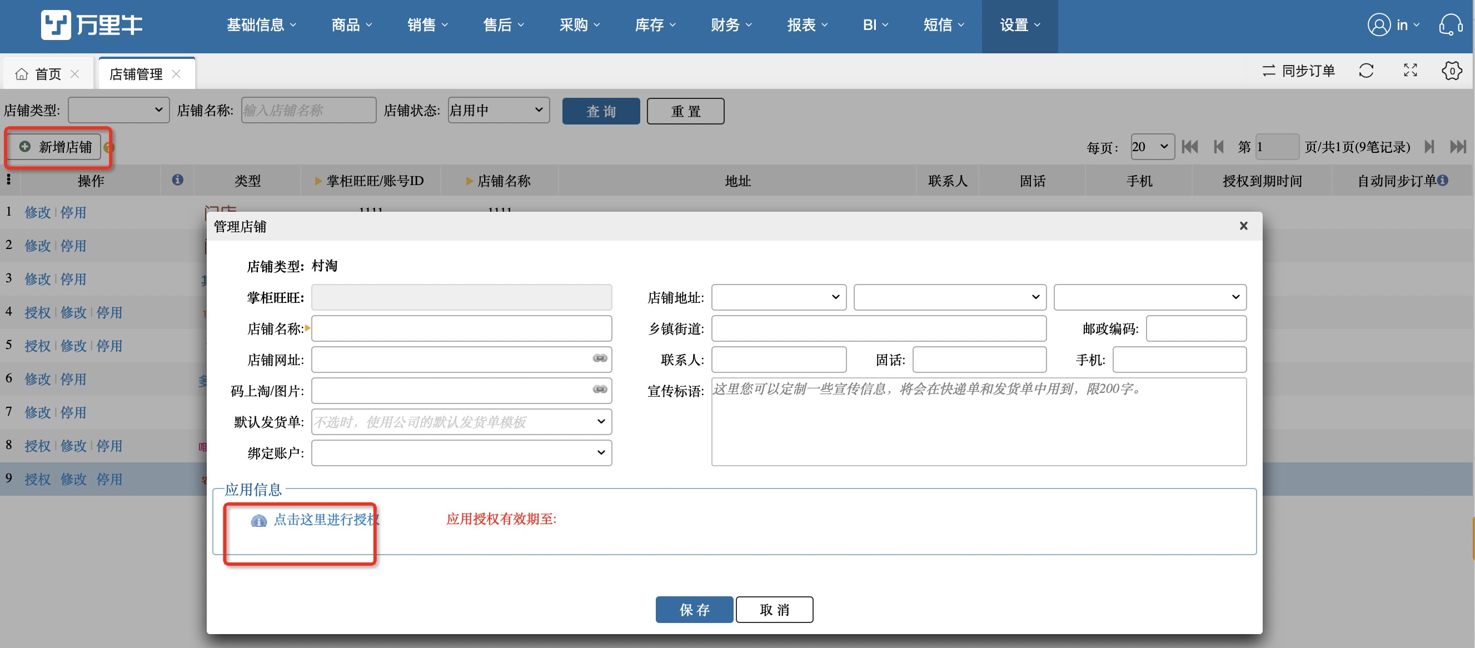Go to last page icon

[x=1457, y=147]
